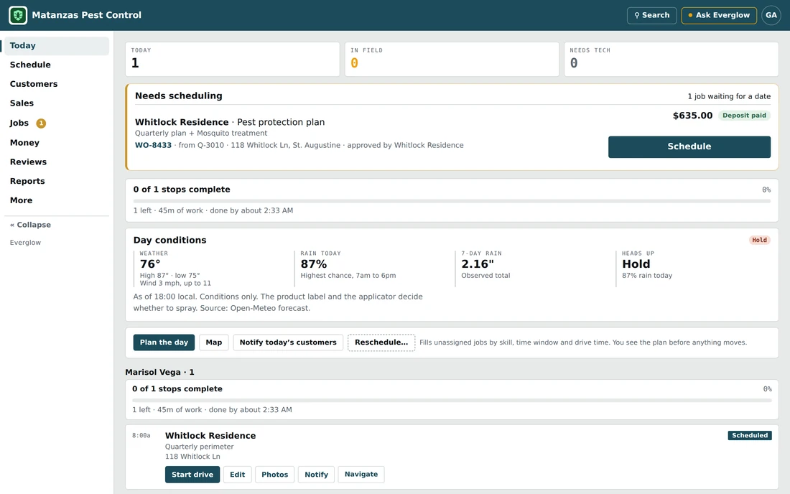This screenshot has width=790, height=494.
Task: Click the Needs Tech stat card
Action: tap(671, 59)
